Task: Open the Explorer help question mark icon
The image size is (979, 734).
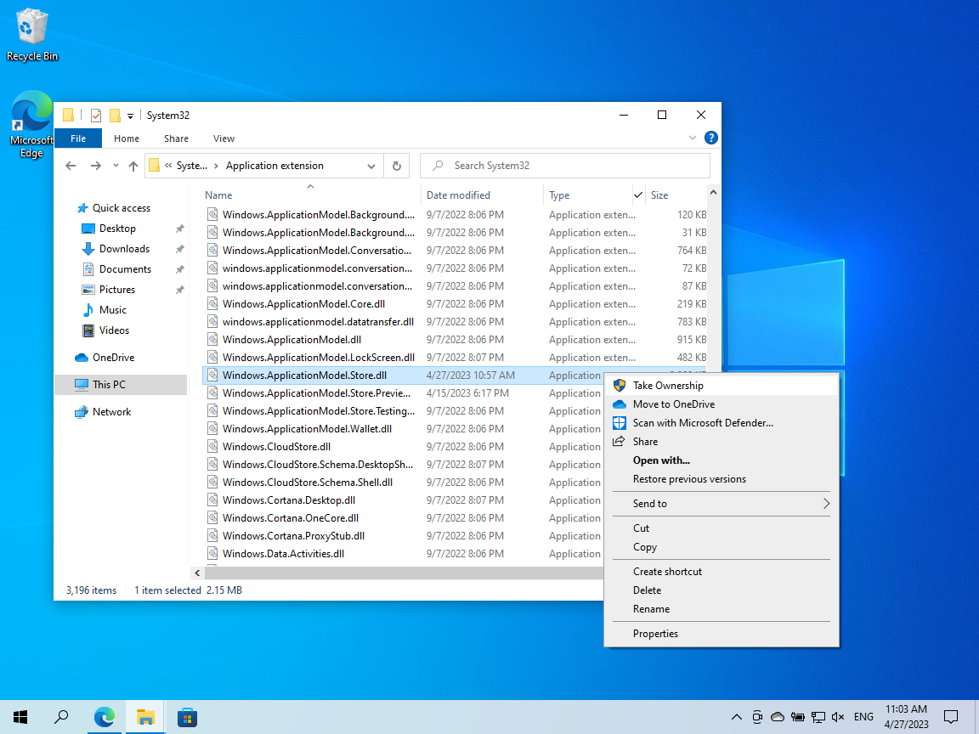Action: point(710,138)
